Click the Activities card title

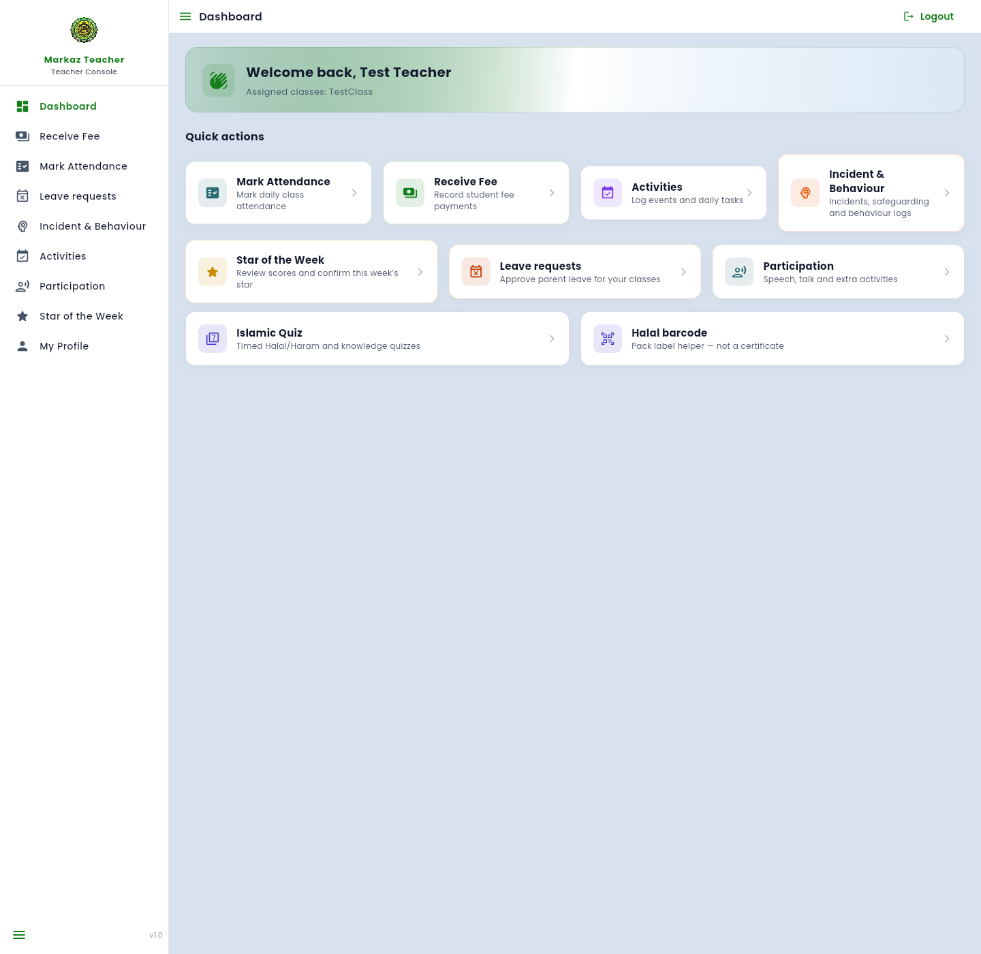tap(657, 187)
